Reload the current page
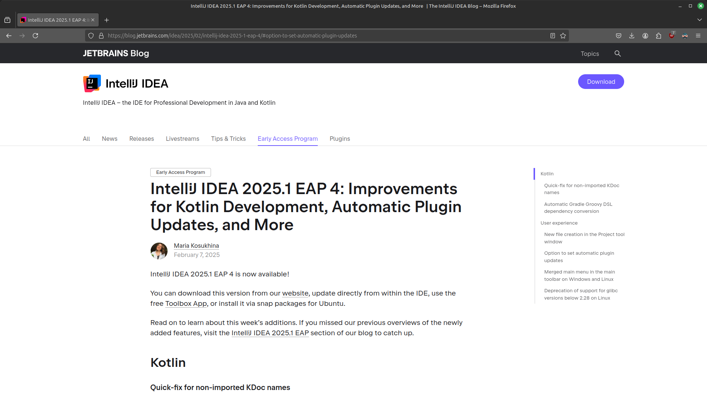The height and width of the screenshot is (397, 707). click(35, 36)
